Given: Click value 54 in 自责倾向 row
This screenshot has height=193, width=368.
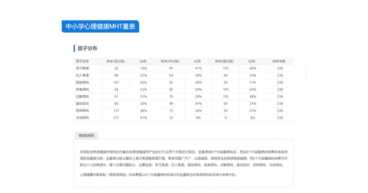Looking at the screenshot, I should point(116,89).
